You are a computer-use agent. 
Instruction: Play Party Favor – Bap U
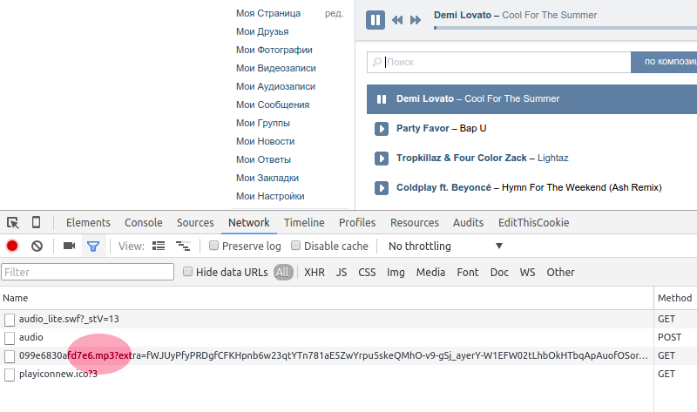pyautogui.click(x=382, y=129)
